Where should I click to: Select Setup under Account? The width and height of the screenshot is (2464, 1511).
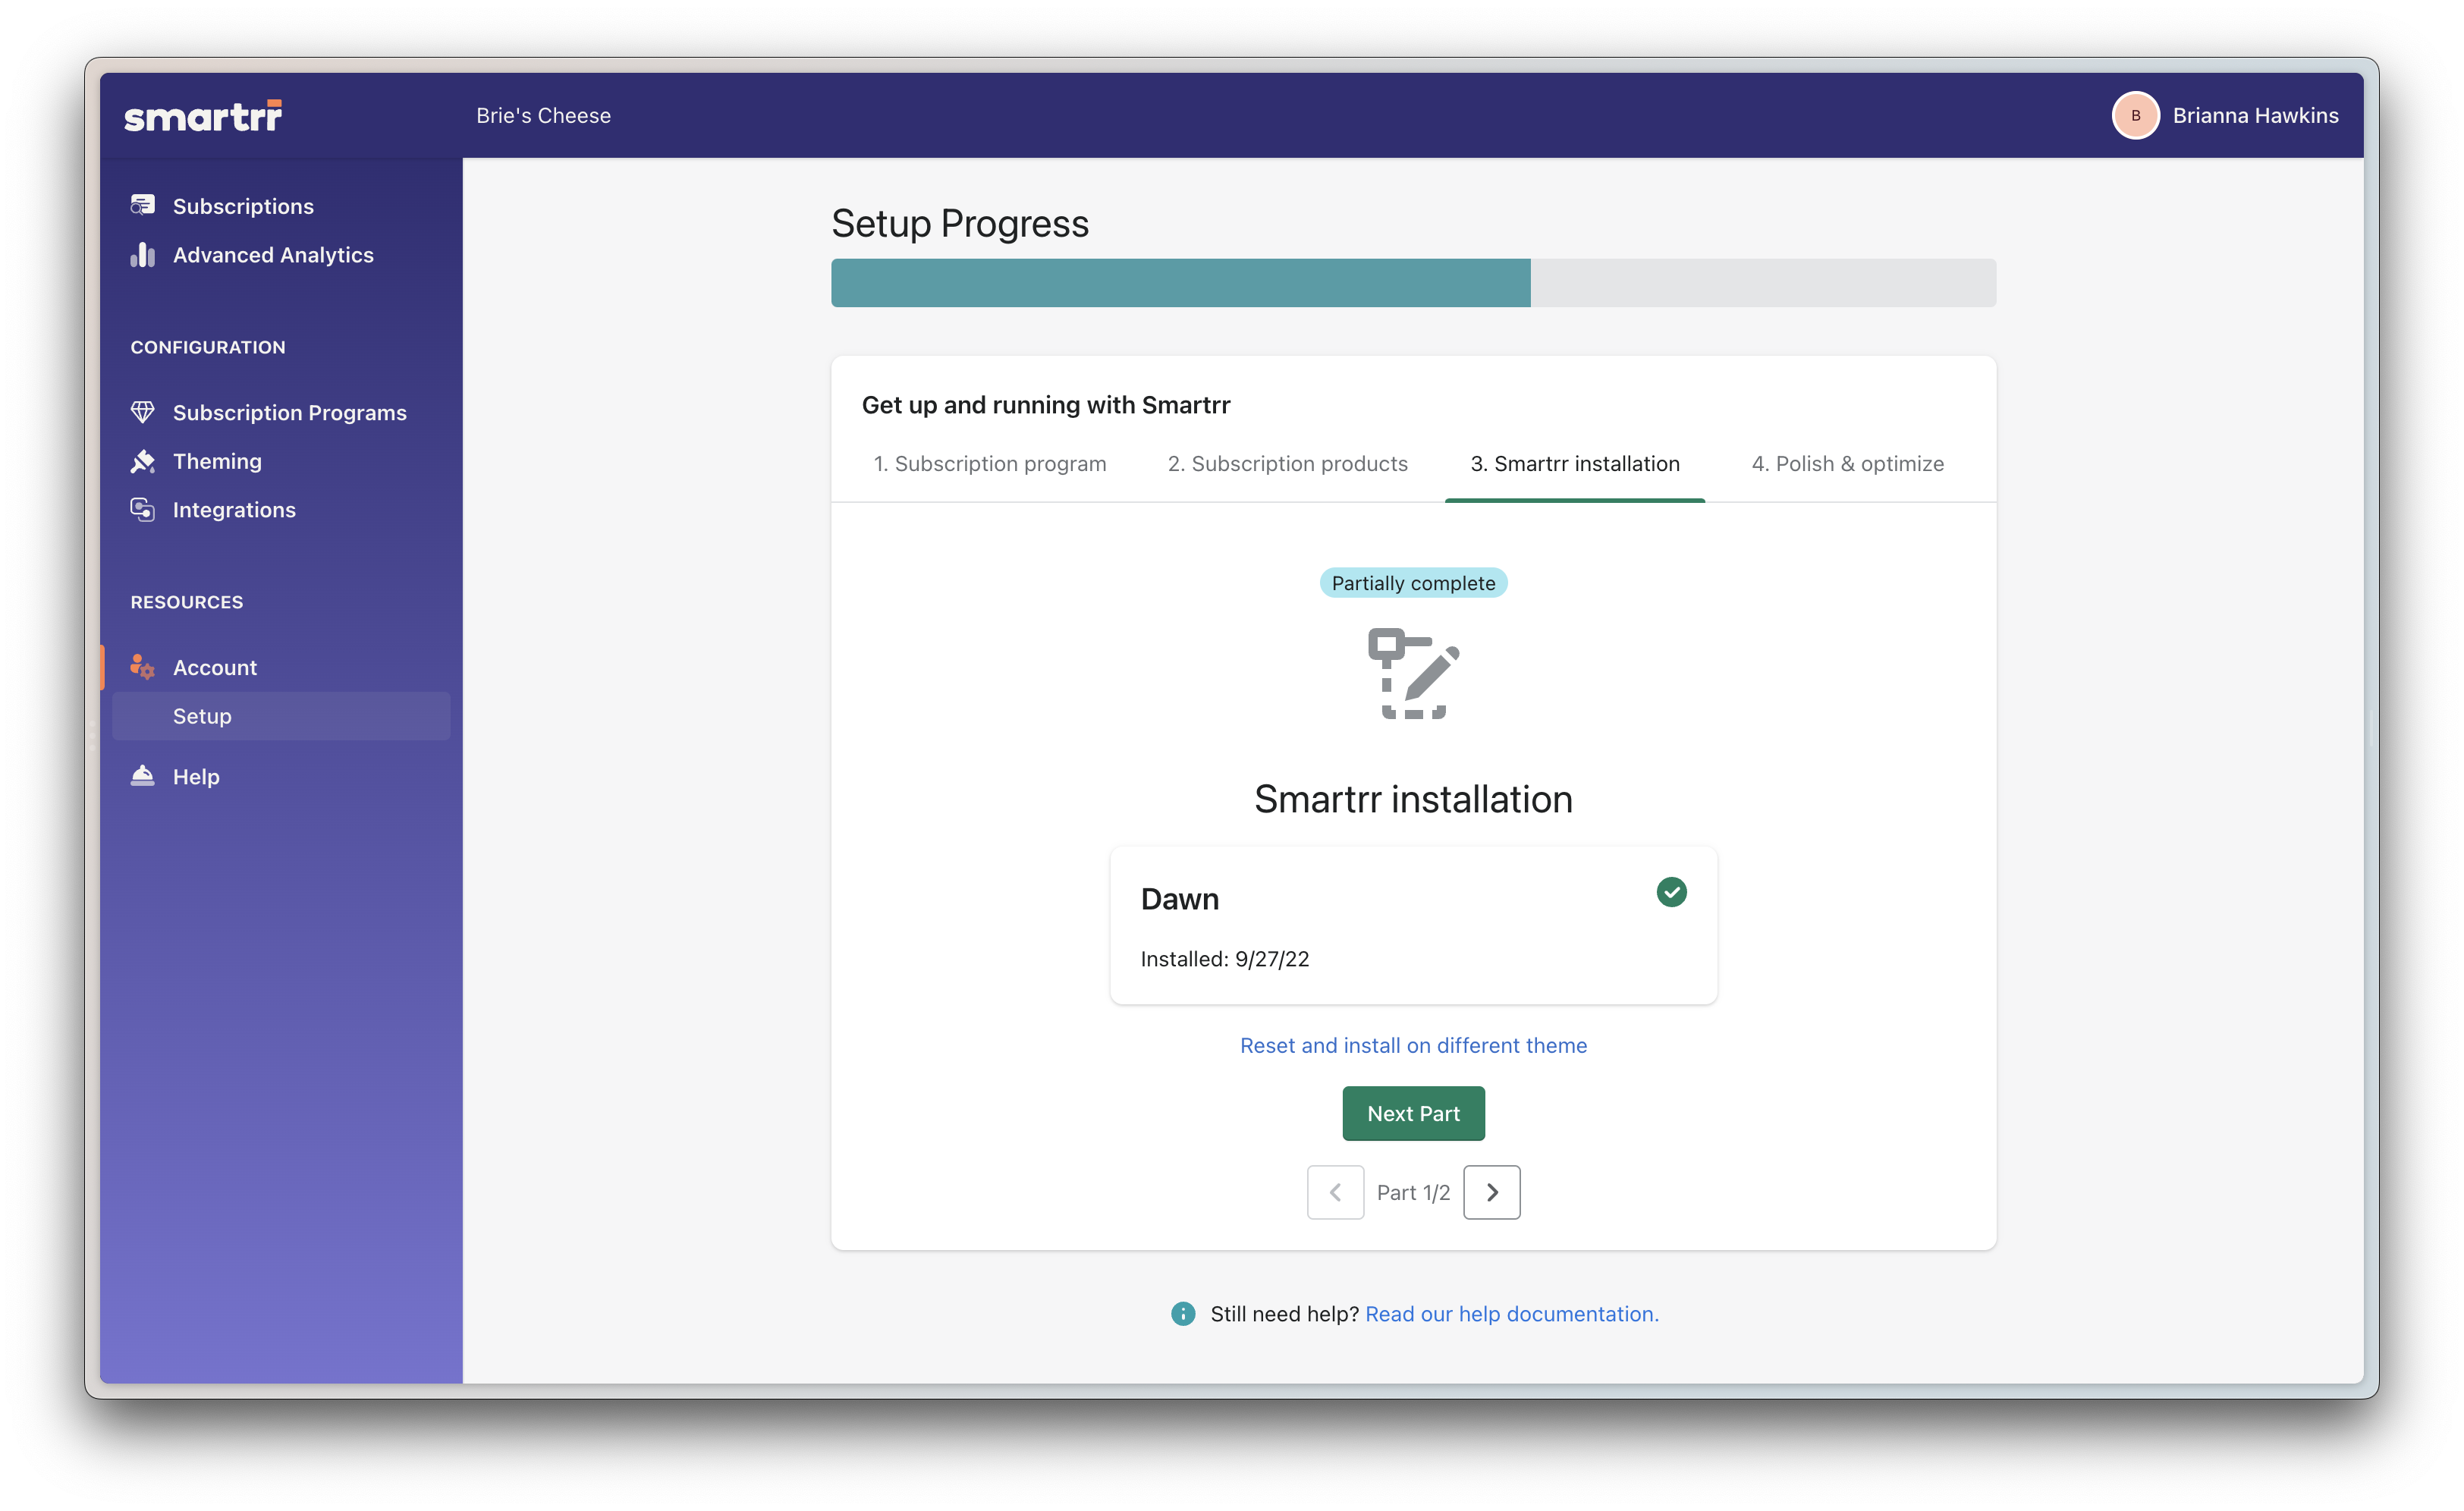pos(280,716)
